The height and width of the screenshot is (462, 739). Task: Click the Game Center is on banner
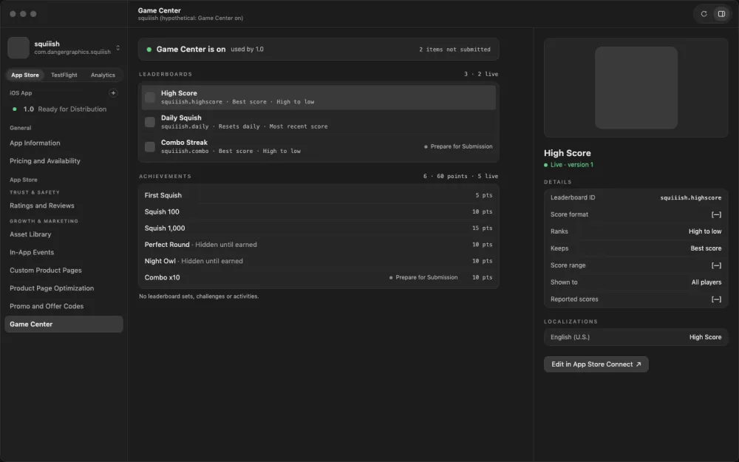pyautogui.click(x=319, y=49)
